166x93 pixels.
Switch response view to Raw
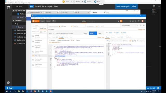pyautogui.click(x=113, y=41)
